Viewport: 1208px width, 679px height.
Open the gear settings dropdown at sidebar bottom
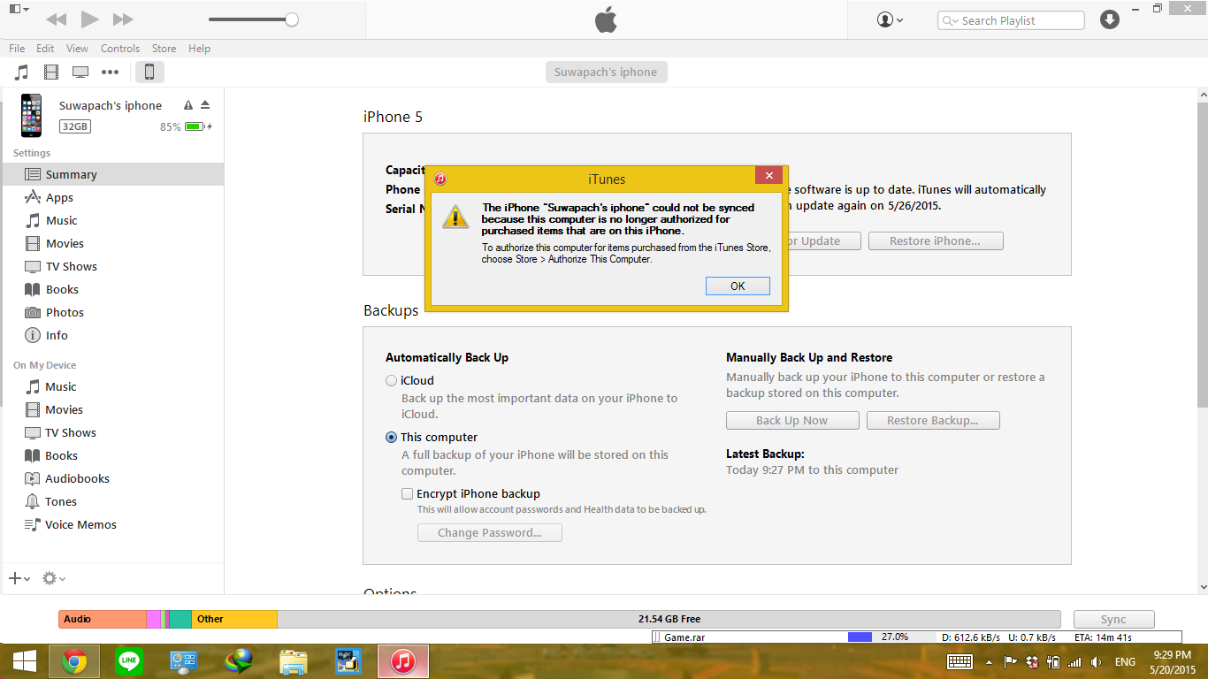pyautogui.click(x=54, y=578)
